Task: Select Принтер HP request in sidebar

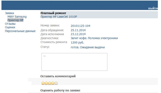Action: (x=15, y=20)
